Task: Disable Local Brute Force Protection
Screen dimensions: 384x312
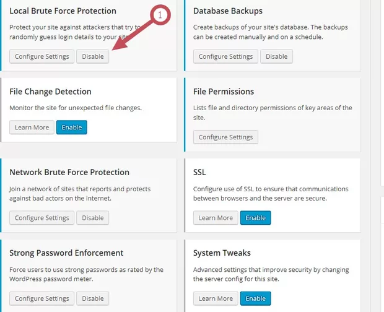Action: [93, 56]
